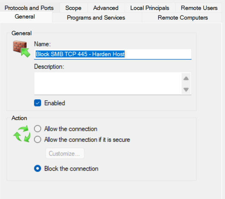The height and width of the screenshot is (199, 225).
Task: Click the Customize... button
Action: [65, 153]
